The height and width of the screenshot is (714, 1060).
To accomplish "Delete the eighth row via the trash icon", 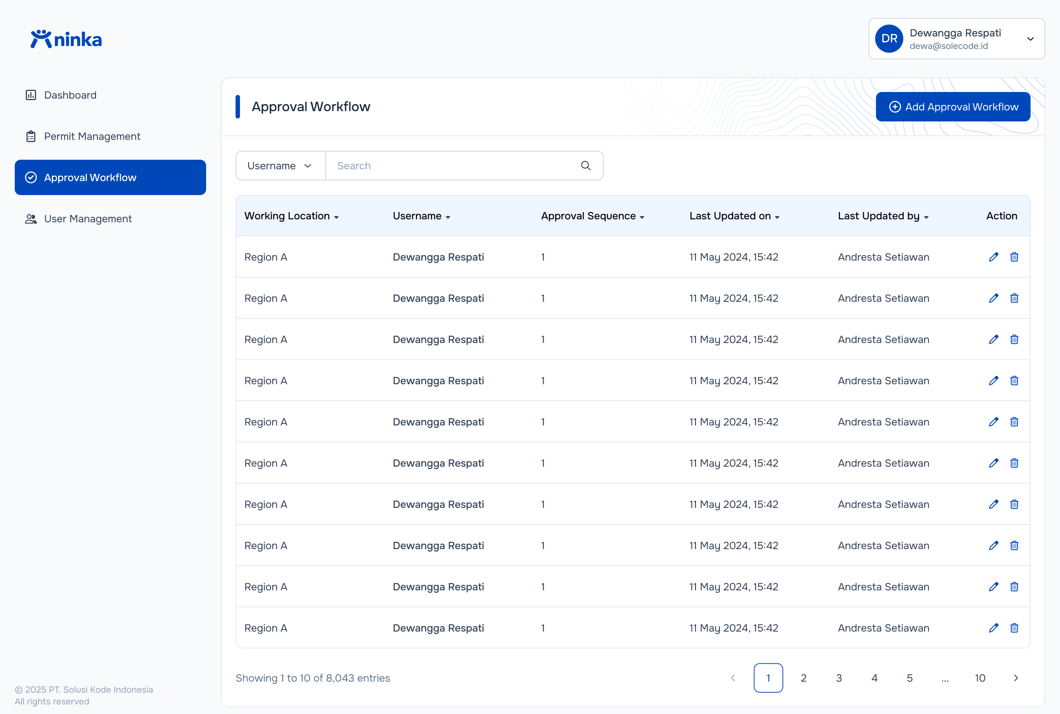I will [1014, 545].
